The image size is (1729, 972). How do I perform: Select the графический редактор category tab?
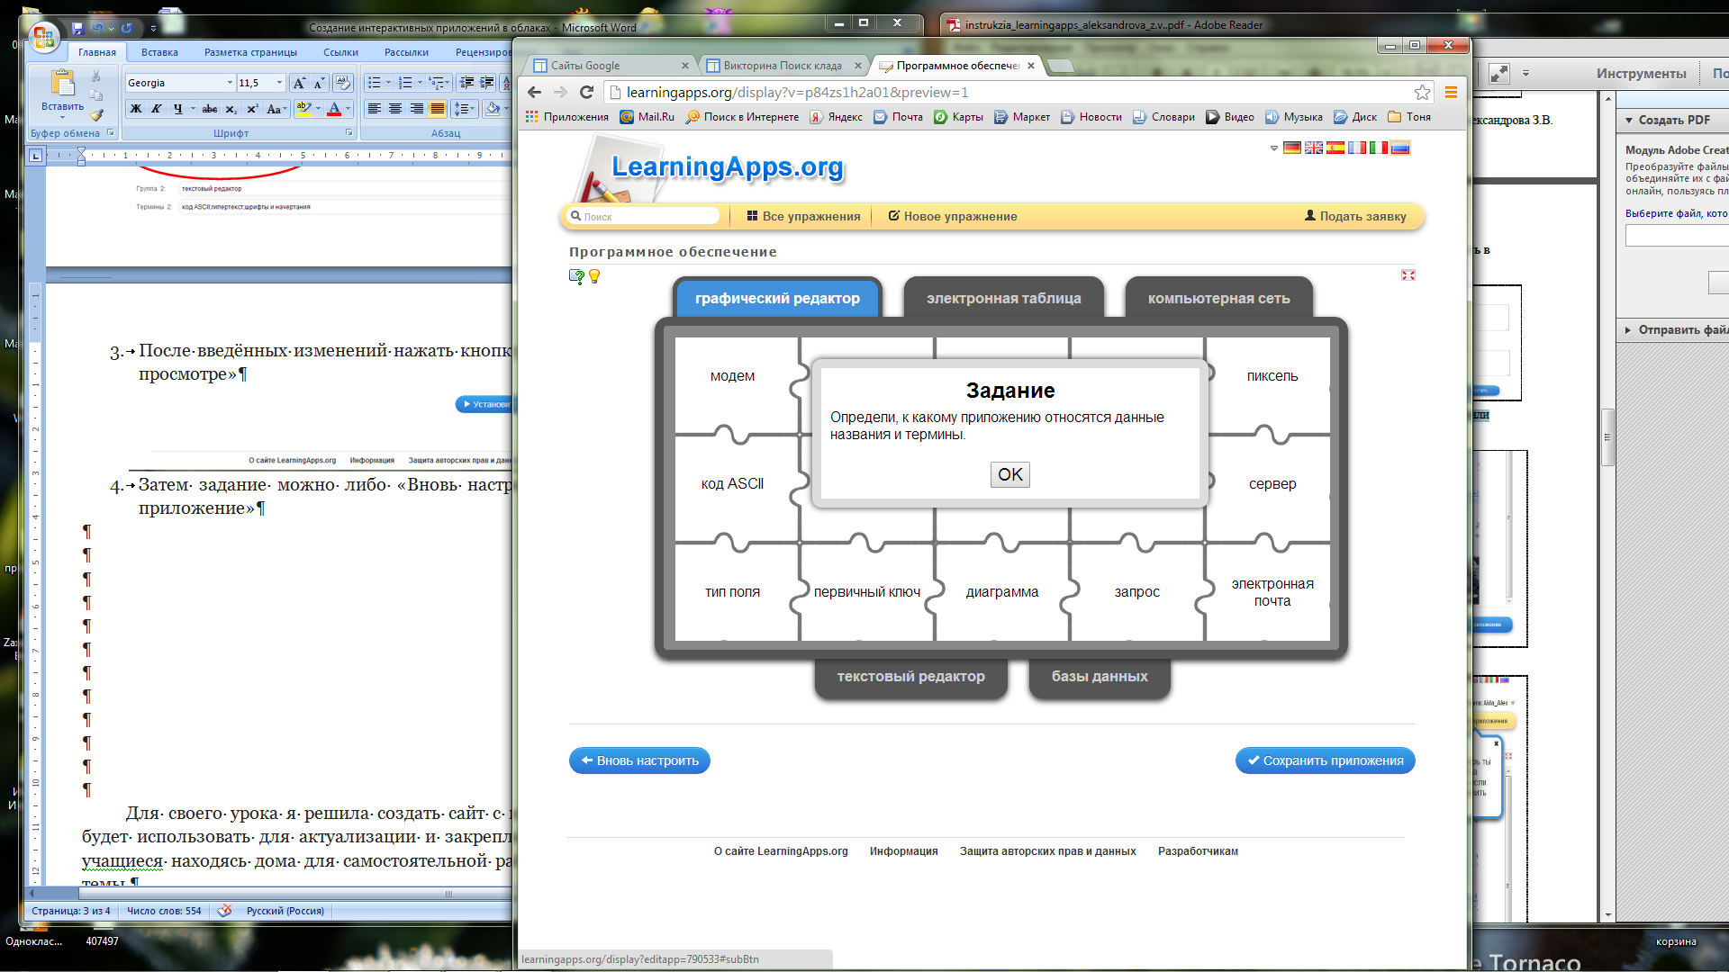click(777, 298)
